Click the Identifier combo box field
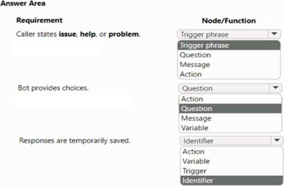The image size is (284, 186). pyautogui.click(x=225, y=141)
